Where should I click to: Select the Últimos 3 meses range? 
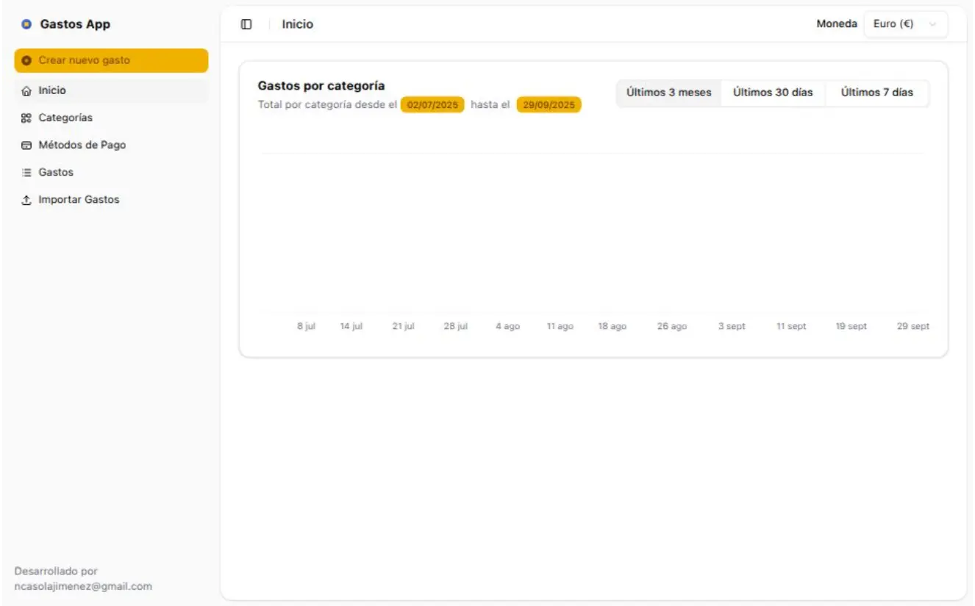668,93
